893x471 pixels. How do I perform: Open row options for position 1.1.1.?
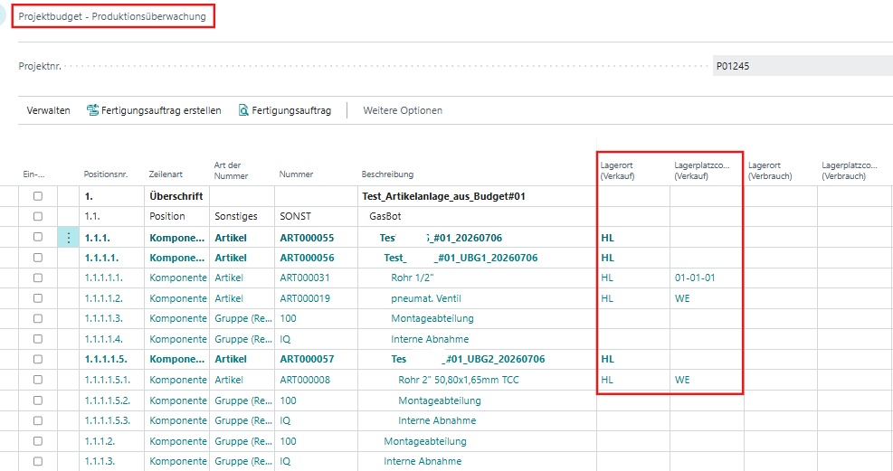[x=69, y=238]
